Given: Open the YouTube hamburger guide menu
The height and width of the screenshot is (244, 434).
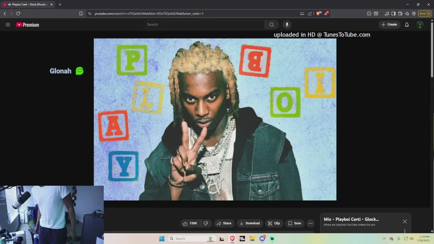Looking at the screenshot, I should point(8,24).
